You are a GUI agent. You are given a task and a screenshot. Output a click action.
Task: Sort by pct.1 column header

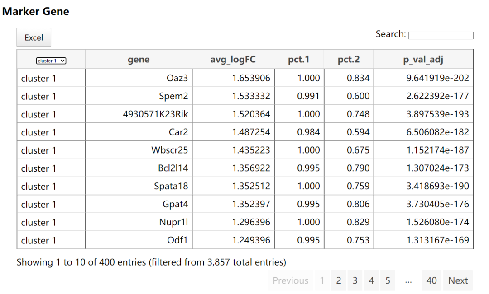pyautogui.click(x=299, y=59)
